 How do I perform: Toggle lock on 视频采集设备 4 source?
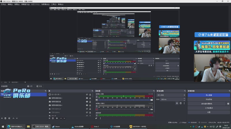pyautogui.click(x=90, y=105)
